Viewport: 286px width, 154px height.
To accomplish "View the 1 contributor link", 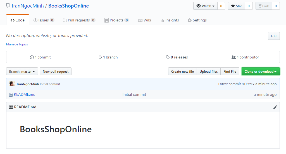I will point(245,57).
